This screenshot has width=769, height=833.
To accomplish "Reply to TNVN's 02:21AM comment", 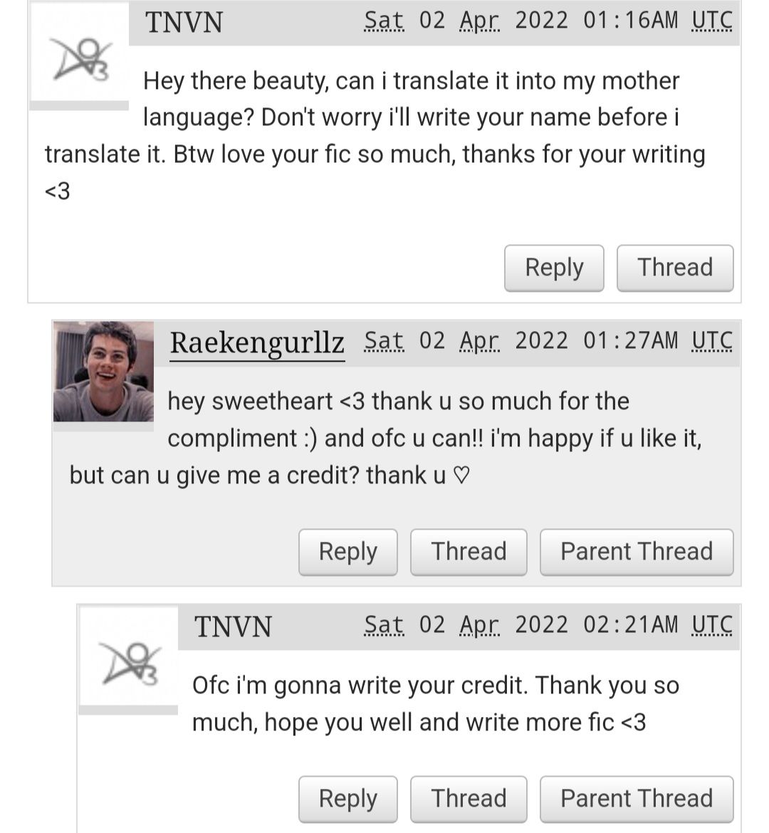I will click(348, 799).
